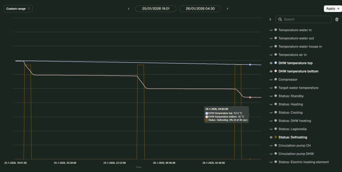
Task: Click the 25-1-2026, 20:58:00 axis label
Action: tap(65, 163)
